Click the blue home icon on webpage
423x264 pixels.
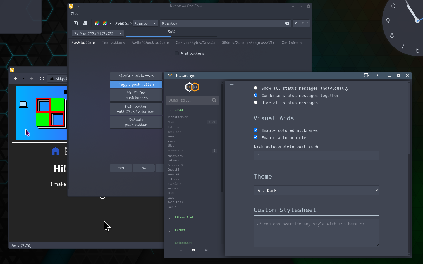tap(56, 151)
